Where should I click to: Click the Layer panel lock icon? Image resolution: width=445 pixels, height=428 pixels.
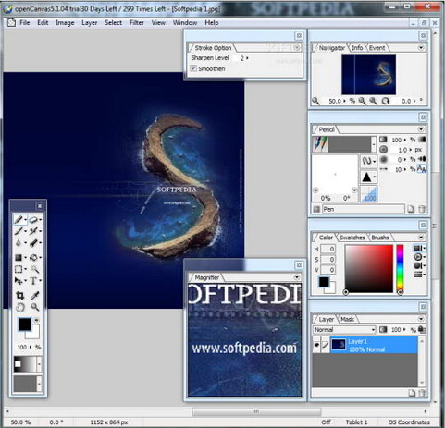pos(422,329)
